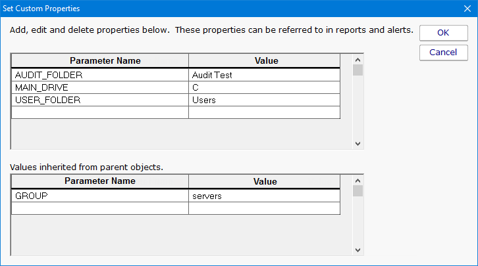
Task: Click the empty parameter name cell in the top table
Action: pos(100,112)
